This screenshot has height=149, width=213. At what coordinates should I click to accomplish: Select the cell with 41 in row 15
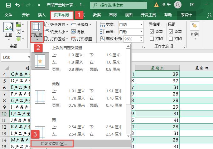click(157, 146)
